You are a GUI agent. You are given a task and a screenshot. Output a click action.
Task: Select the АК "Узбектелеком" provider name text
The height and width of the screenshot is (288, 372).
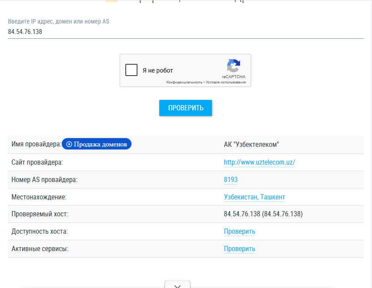point(251,145)
